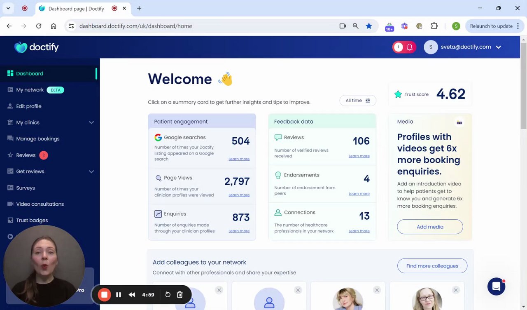This screenshot has width=527, height=310.
Task: Go to Edit profile
Action: pyautogui.click(x=29, y=106)
